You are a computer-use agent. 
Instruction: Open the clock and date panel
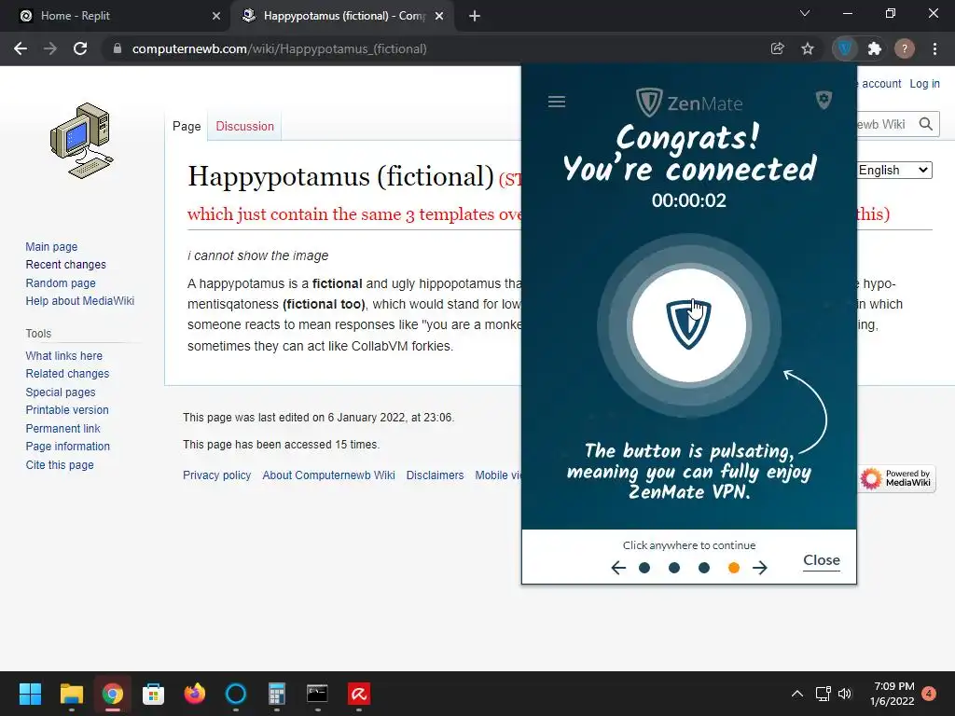coord(893,694)
